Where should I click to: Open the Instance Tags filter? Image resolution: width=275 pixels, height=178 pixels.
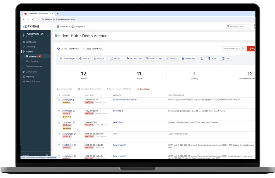coord(154,58)
